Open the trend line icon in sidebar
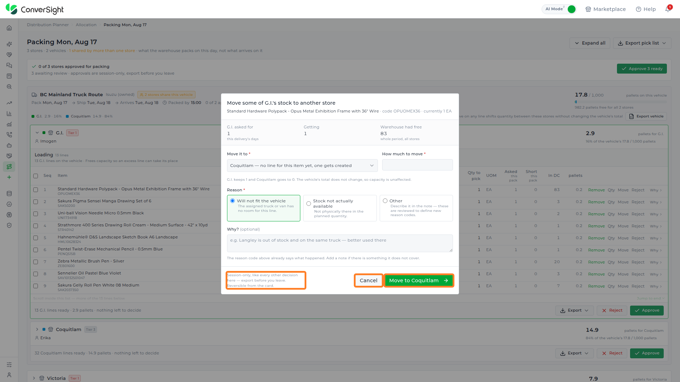 pos(9,103)
